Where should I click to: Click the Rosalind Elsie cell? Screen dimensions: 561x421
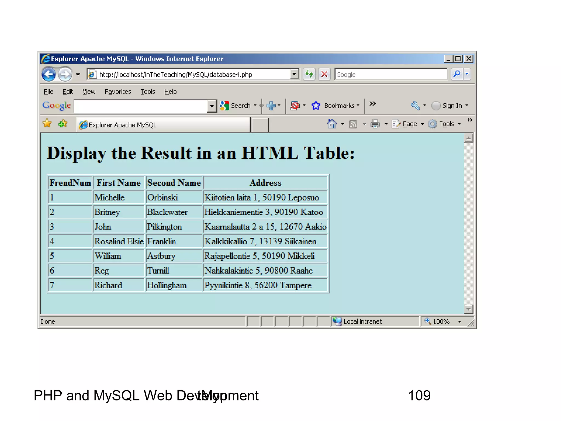point(119,241)
